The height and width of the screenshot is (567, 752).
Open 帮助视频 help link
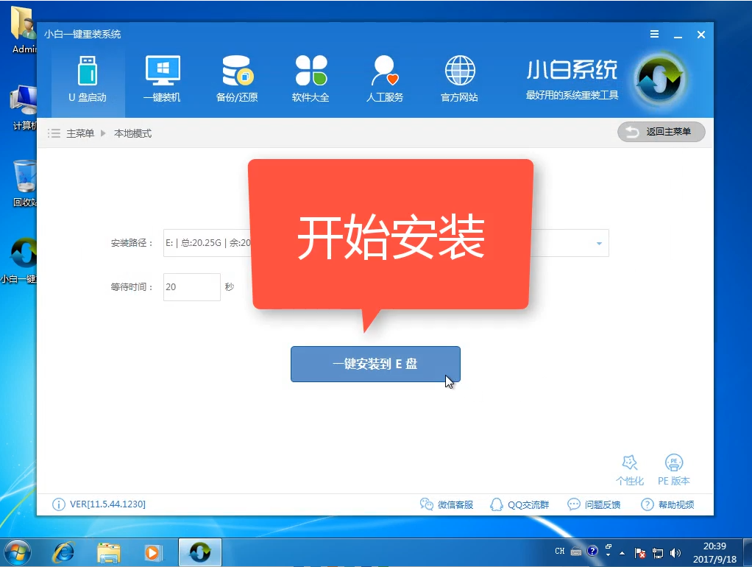tap(667, 504)
